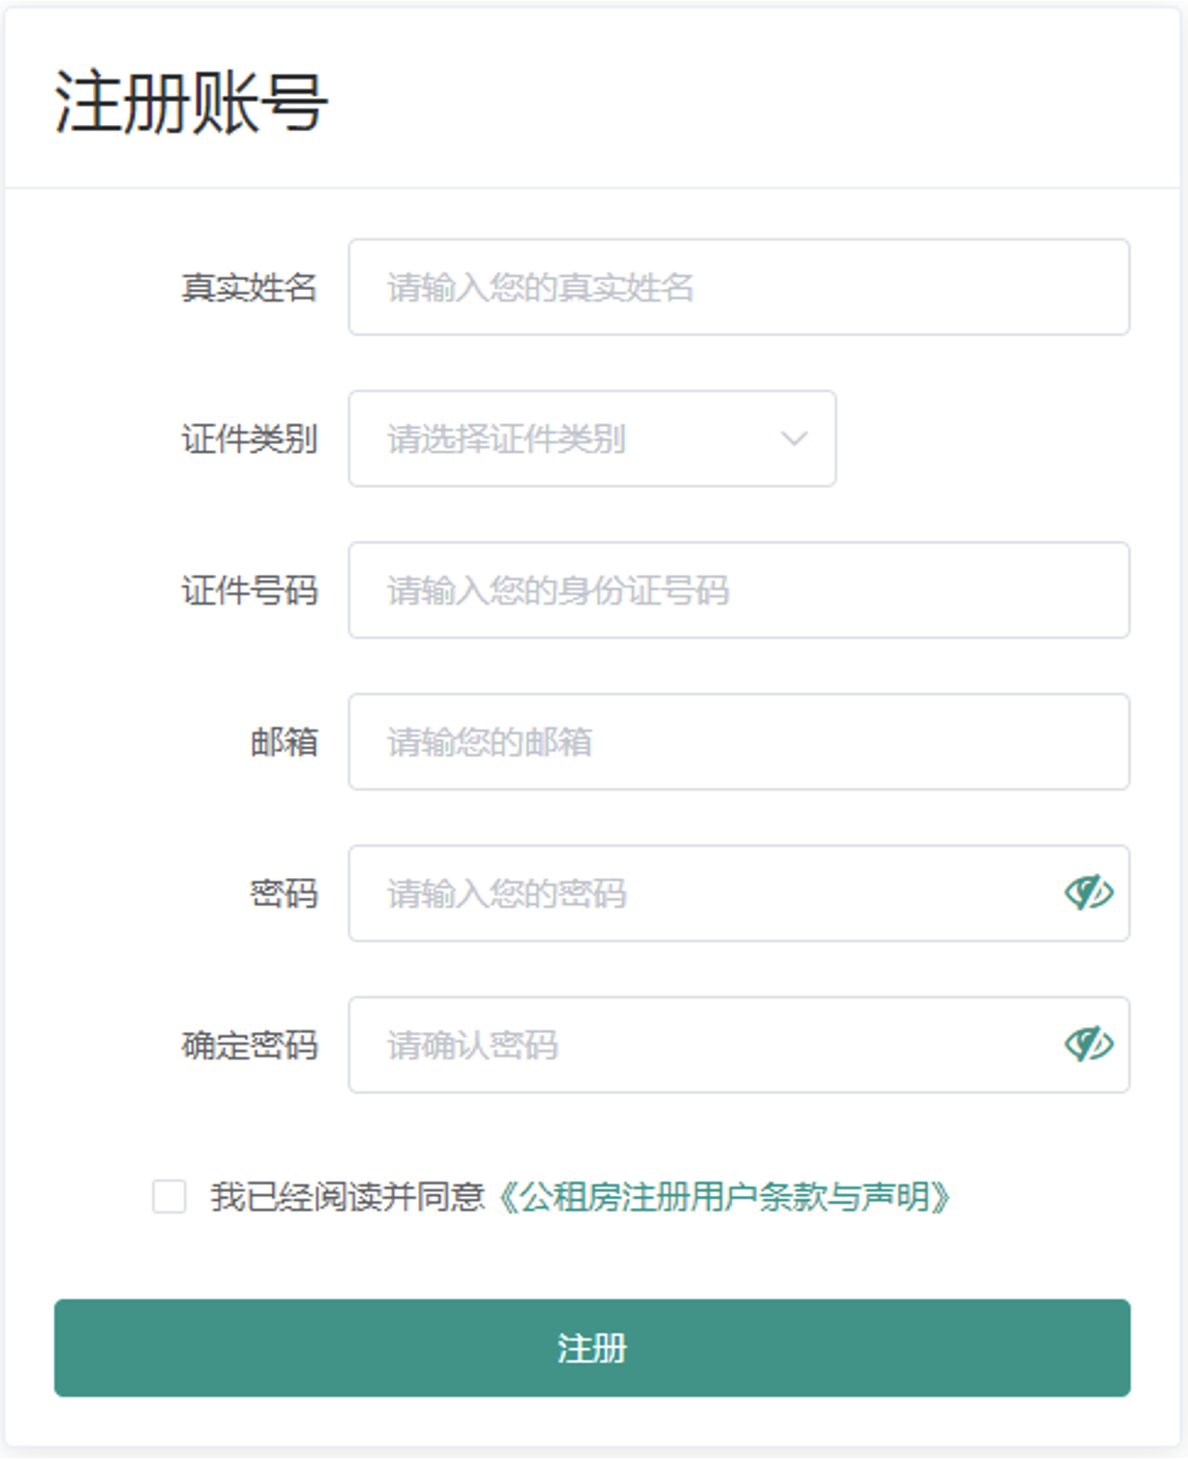
Task: Click the 证件类别 label text
Action: tap(249, 438)
